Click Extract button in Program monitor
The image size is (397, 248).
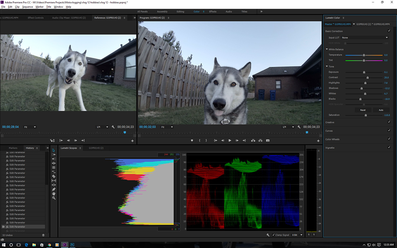[260, 141]
